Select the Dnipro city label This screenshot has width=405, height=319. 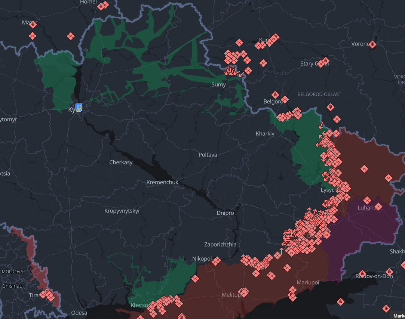(225, 213)
